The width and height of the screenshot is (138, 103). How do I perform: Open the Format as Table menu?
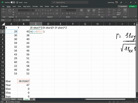(88, 12)
